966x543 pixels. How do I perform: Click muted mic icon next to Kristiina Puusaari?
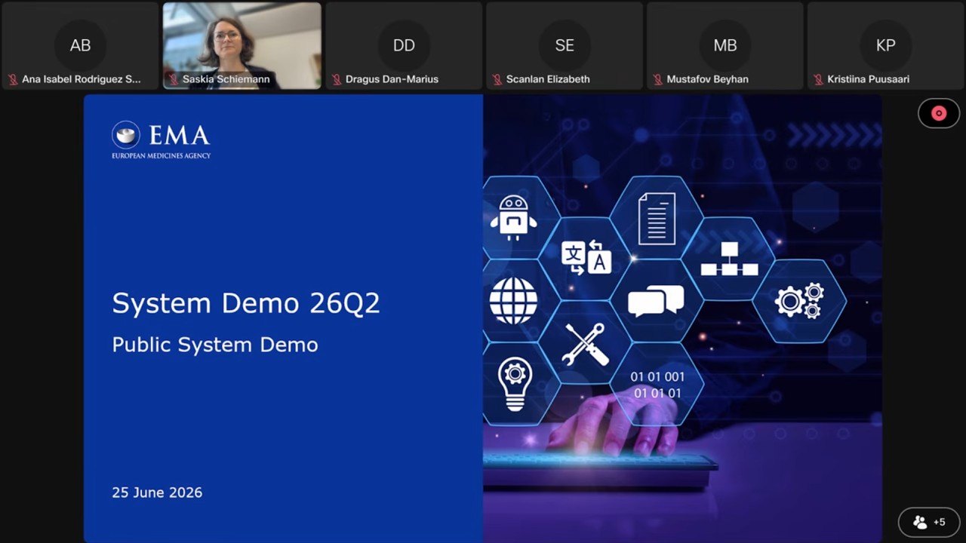[x=819, y=79]
